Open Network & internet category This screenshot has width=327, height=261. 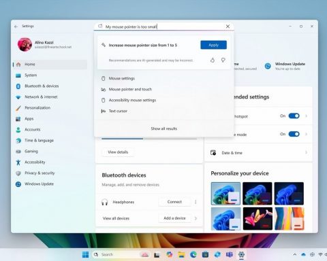coord(50,97)
